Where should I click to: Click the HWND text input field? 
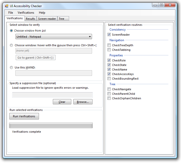pyautogui.click(x=54, y=73)
